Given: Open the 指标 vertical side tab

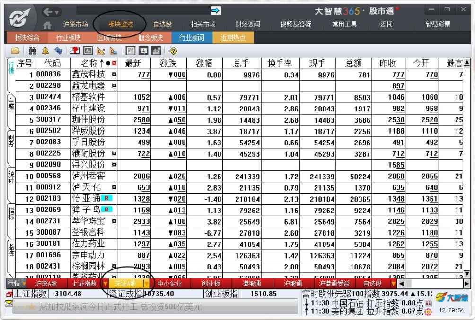Looking at the screenshot, I should point(11,214).
